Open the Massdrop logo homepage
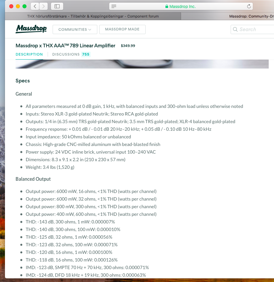The height and width of the screenshot is (282, 274). [31, 29]
